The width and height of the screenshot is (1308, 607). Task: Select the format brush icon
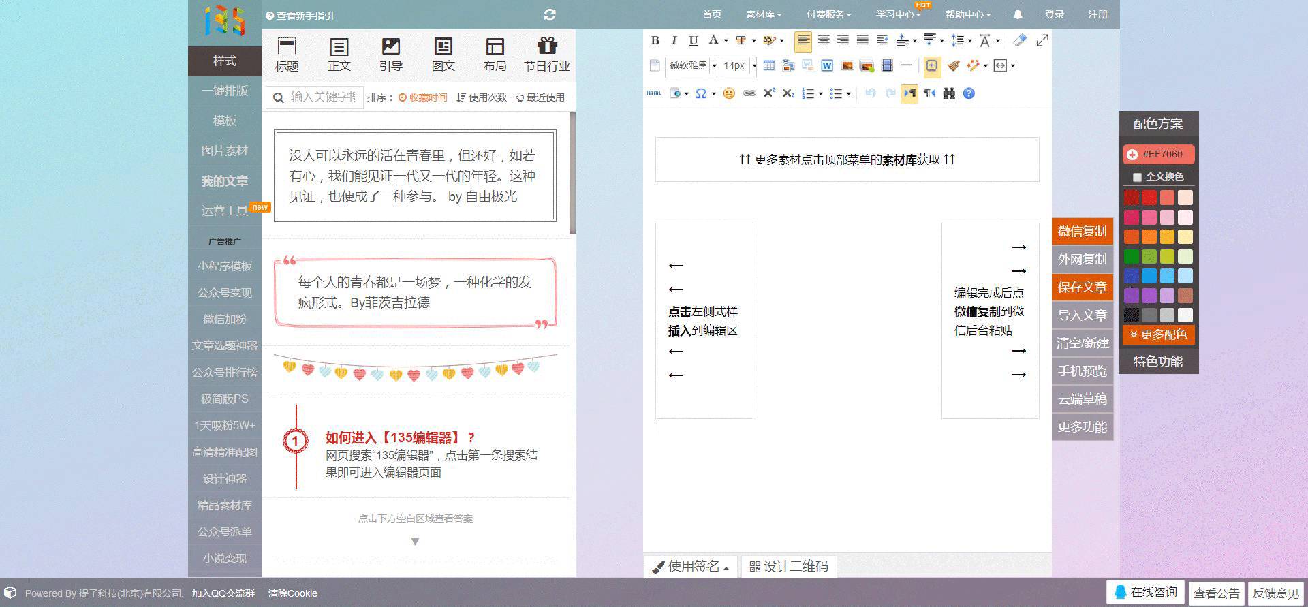[x=954, y=65]
